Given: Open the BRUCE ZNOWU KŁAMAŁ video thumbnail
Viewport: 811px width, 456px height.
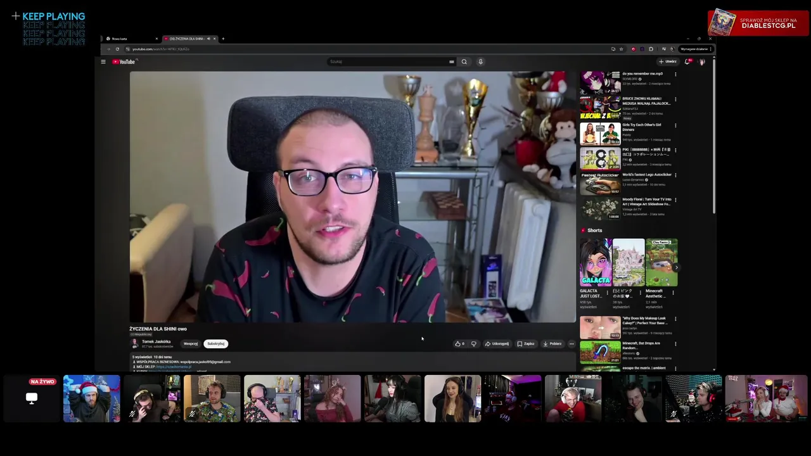Looking at the screenshot, I should coord(600,108).
